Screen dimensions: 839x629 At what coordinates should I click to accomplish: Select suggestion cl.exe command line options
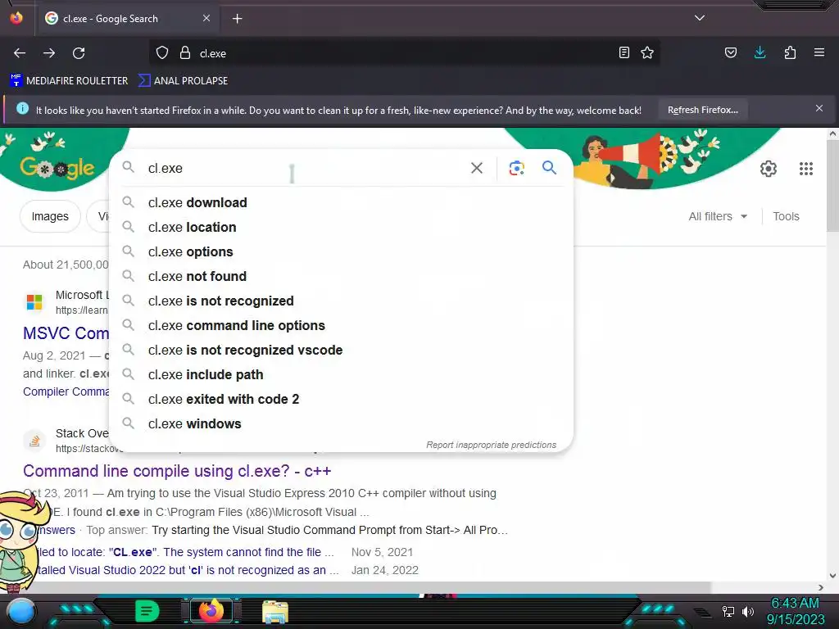click(x=342, y=326)
